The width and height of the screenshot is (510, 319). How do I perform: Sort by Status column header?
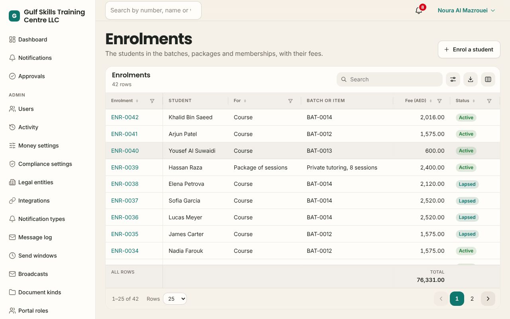tap(465, 100)
